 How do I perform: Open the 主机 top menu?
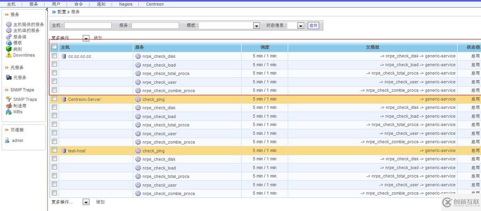(11, 4)
